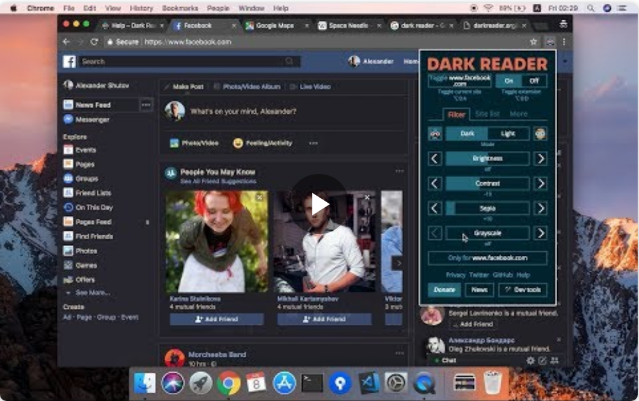The image size is (639, 401).
Task: Launch Chrome from the Dock
Action: click(x=227, y=384)
